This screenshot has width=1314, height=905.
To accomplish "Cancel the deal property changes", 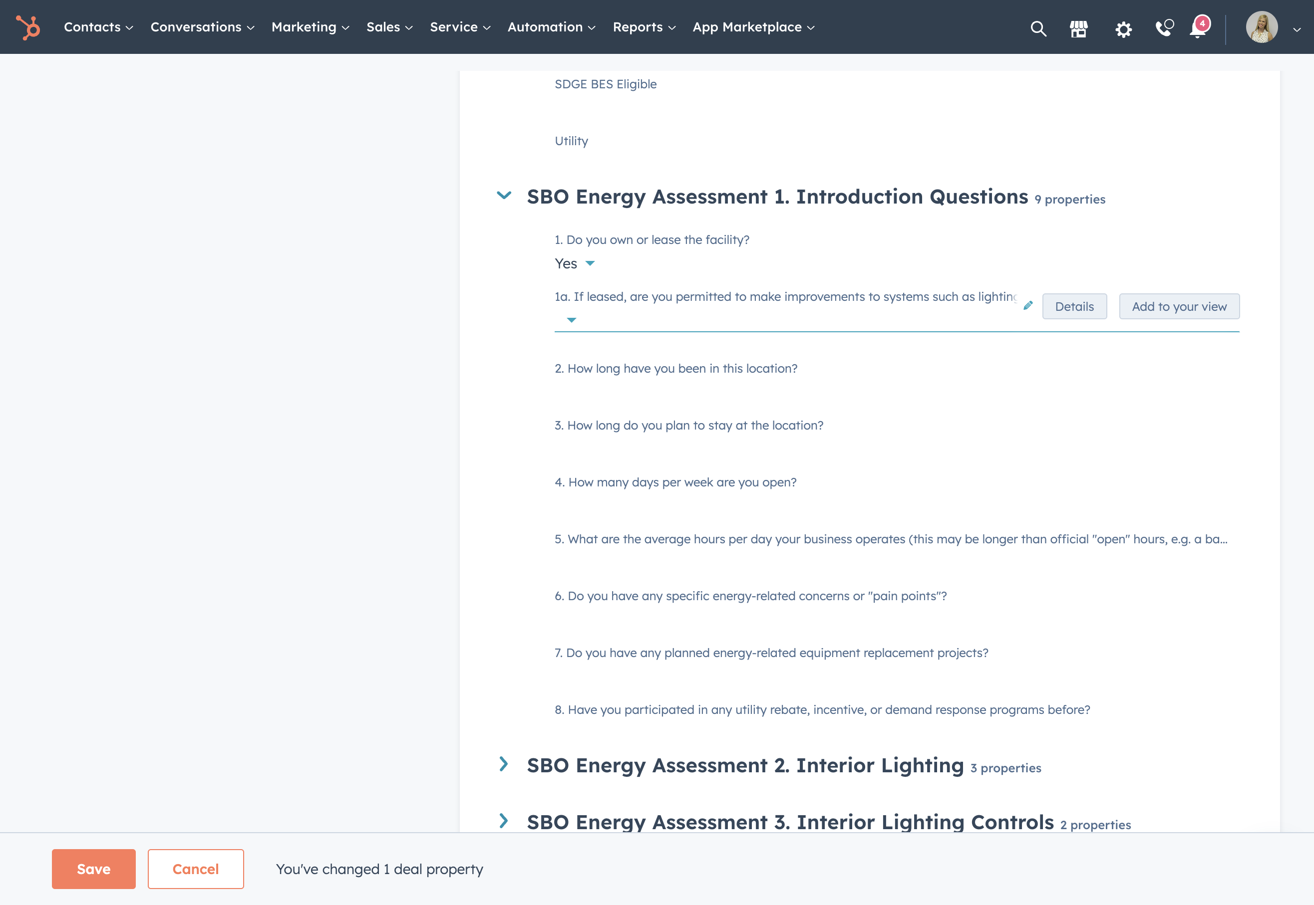I will 196,869.
